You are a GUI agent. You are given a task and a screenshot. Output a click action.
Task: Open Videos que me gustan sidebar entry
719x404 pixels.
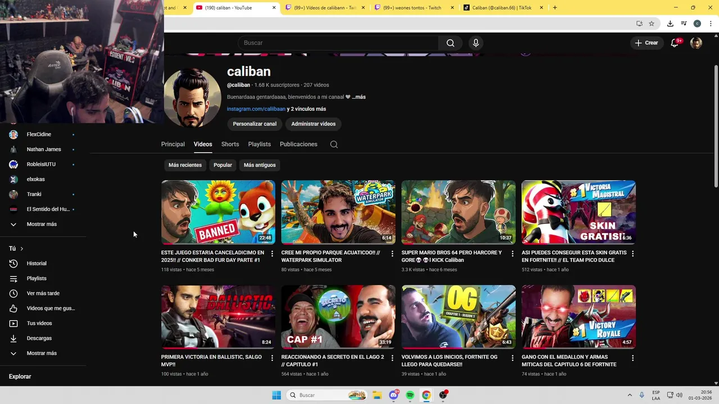coord(43,309)
